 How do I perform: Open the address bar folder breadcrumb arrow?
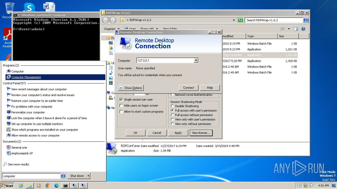pos(128,20)
